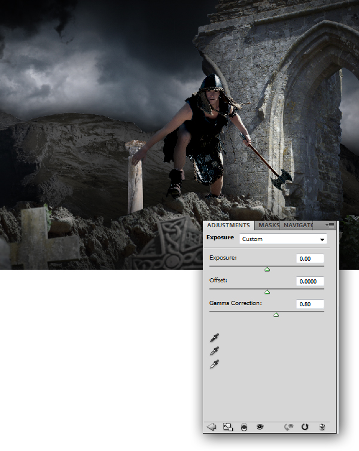Click the Offset slider handle
This screenshot has width=359, height=451.
pos(267,292)
